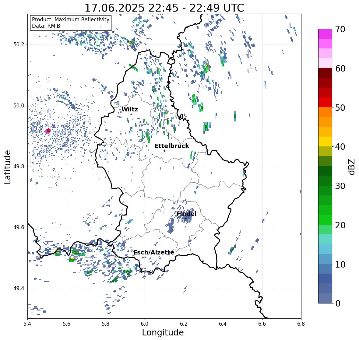Viewport: 359px width, 340px height.
Task: Click the longitude tick label 5.4
Action: (27, 324)
